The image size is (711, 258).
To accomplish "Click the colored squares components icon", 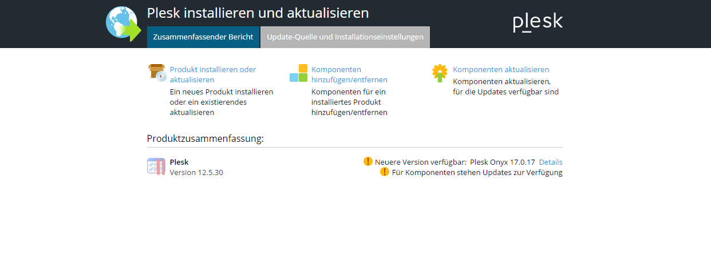I will tap(299, 73).
